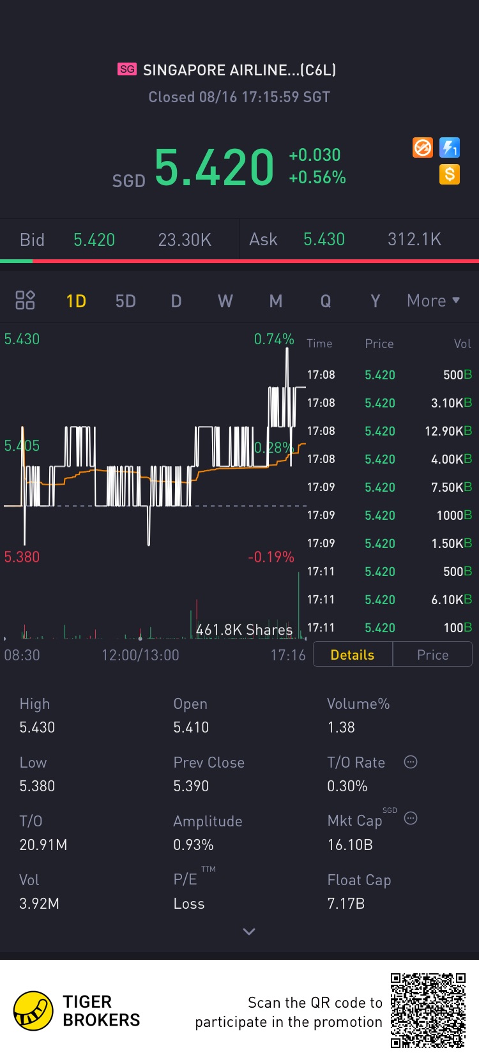Screen dimensions: 479x1062
Task: Select the trade row with 6.10K volume
Action: coord(390,600)
